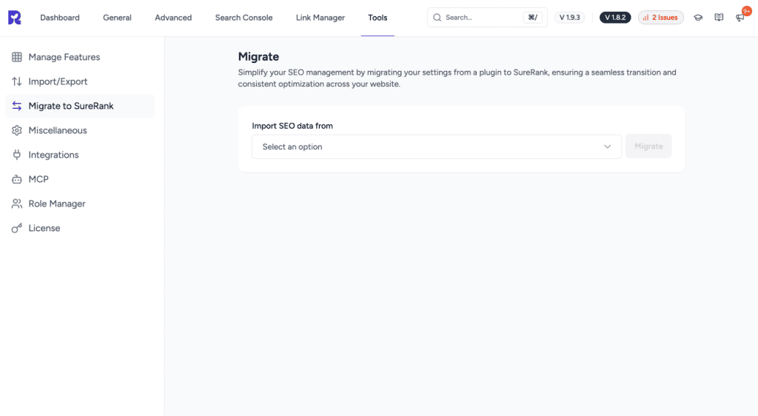Open the documentation book icon
Viewport: 758px width, 416px height.
pos(719,17)
